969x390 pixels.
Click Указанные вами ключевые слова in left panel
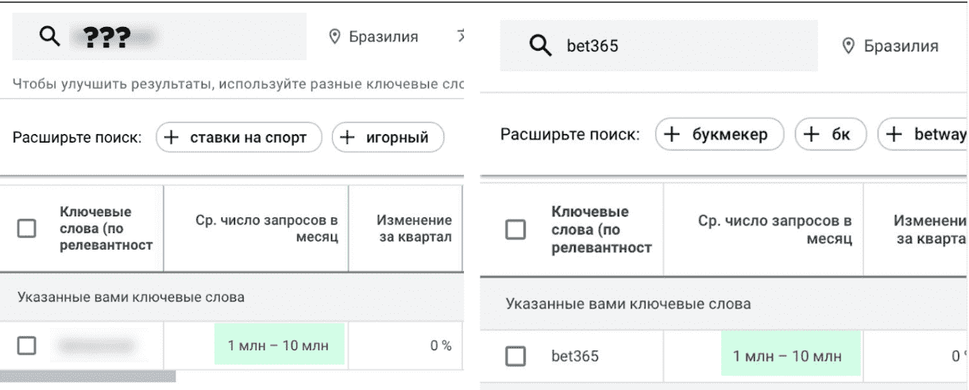[130, 297]
